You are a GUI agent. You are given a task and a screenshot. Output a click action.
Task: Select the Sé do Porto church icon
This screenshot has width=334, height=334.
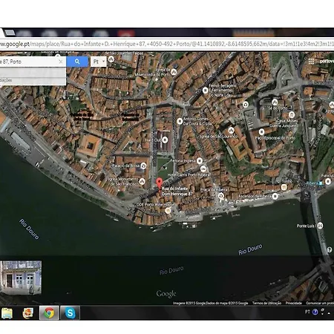pos(275,102)
